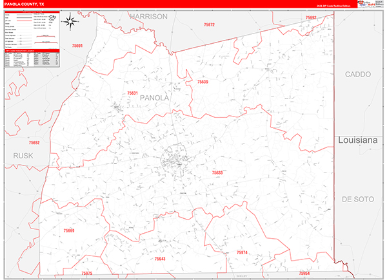Select ZIP code 75954 label
Screen dimensions: 387x280
click(x=304, y=274)
